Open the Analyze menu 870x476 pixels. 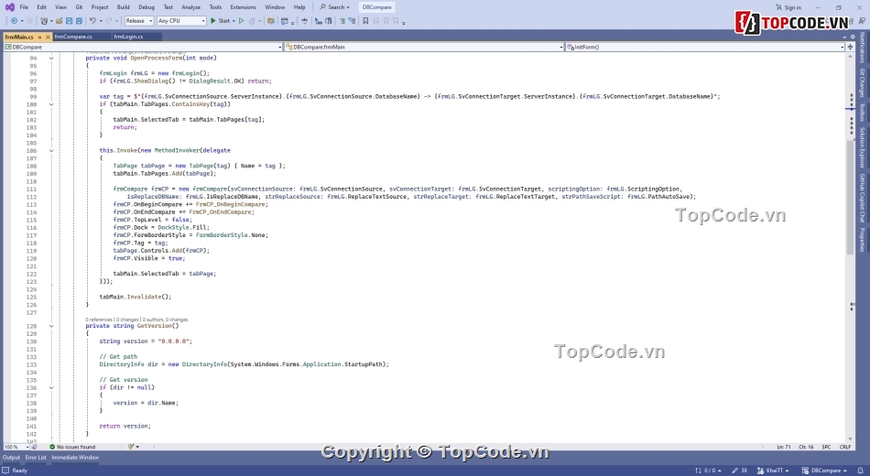point(190,7)
